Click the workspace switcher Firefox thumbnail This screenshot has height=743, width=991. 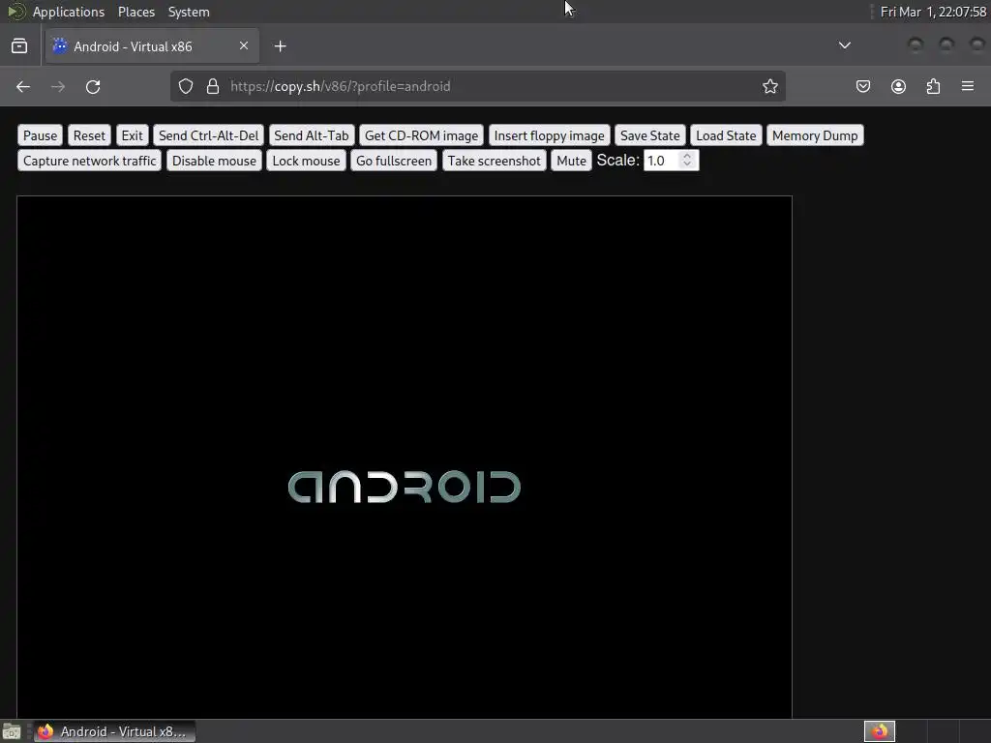click(880, 731)
